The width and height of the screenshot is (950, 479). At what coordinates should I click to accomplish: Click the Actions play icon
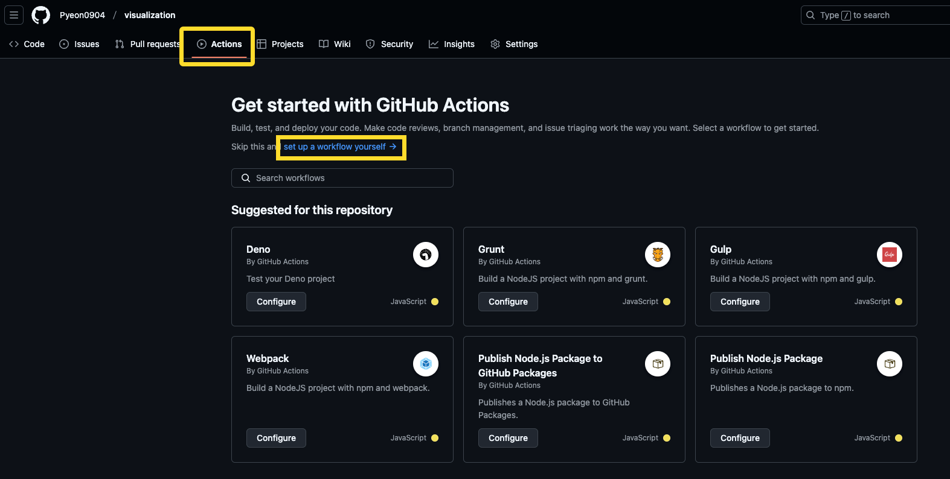202,44
